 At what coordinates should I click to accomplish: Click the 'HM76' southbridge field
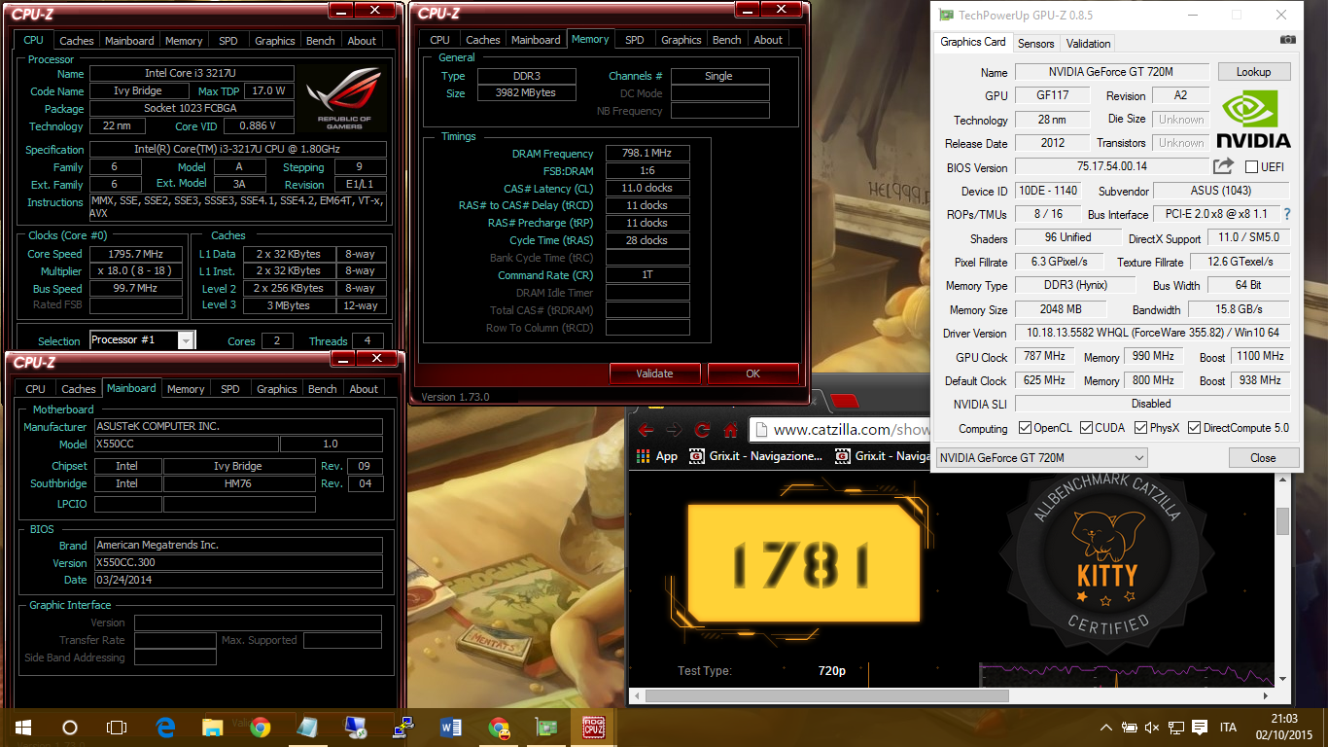pyautogui.click(x=238, y=483)
